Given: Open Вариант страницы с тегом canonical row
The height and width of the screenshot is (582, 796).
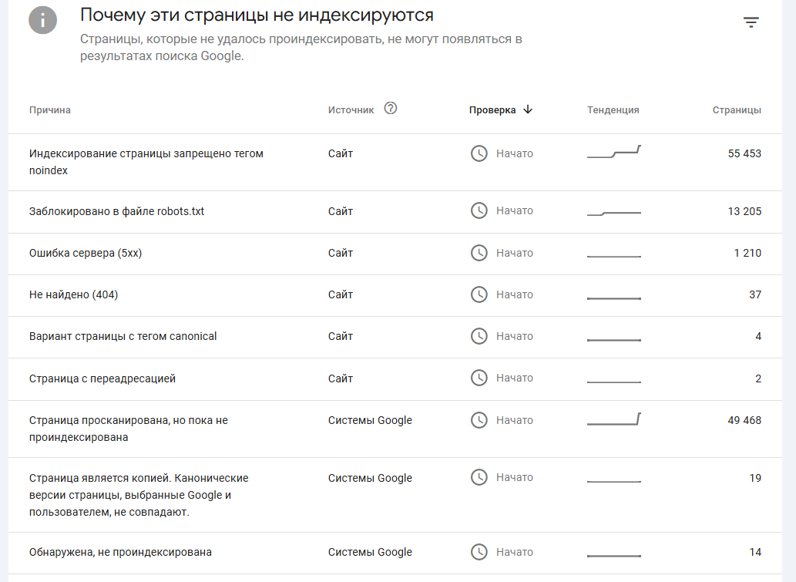Looking at the screenshot, I should 395,337.
